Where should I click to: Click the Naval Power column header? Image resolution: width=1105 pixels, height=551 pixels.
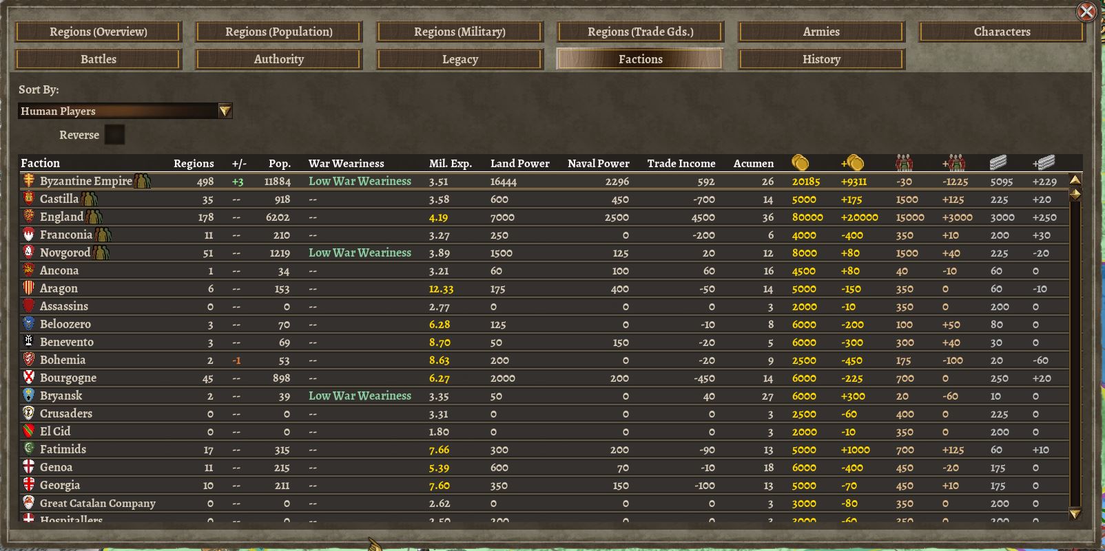coord(599,164)
